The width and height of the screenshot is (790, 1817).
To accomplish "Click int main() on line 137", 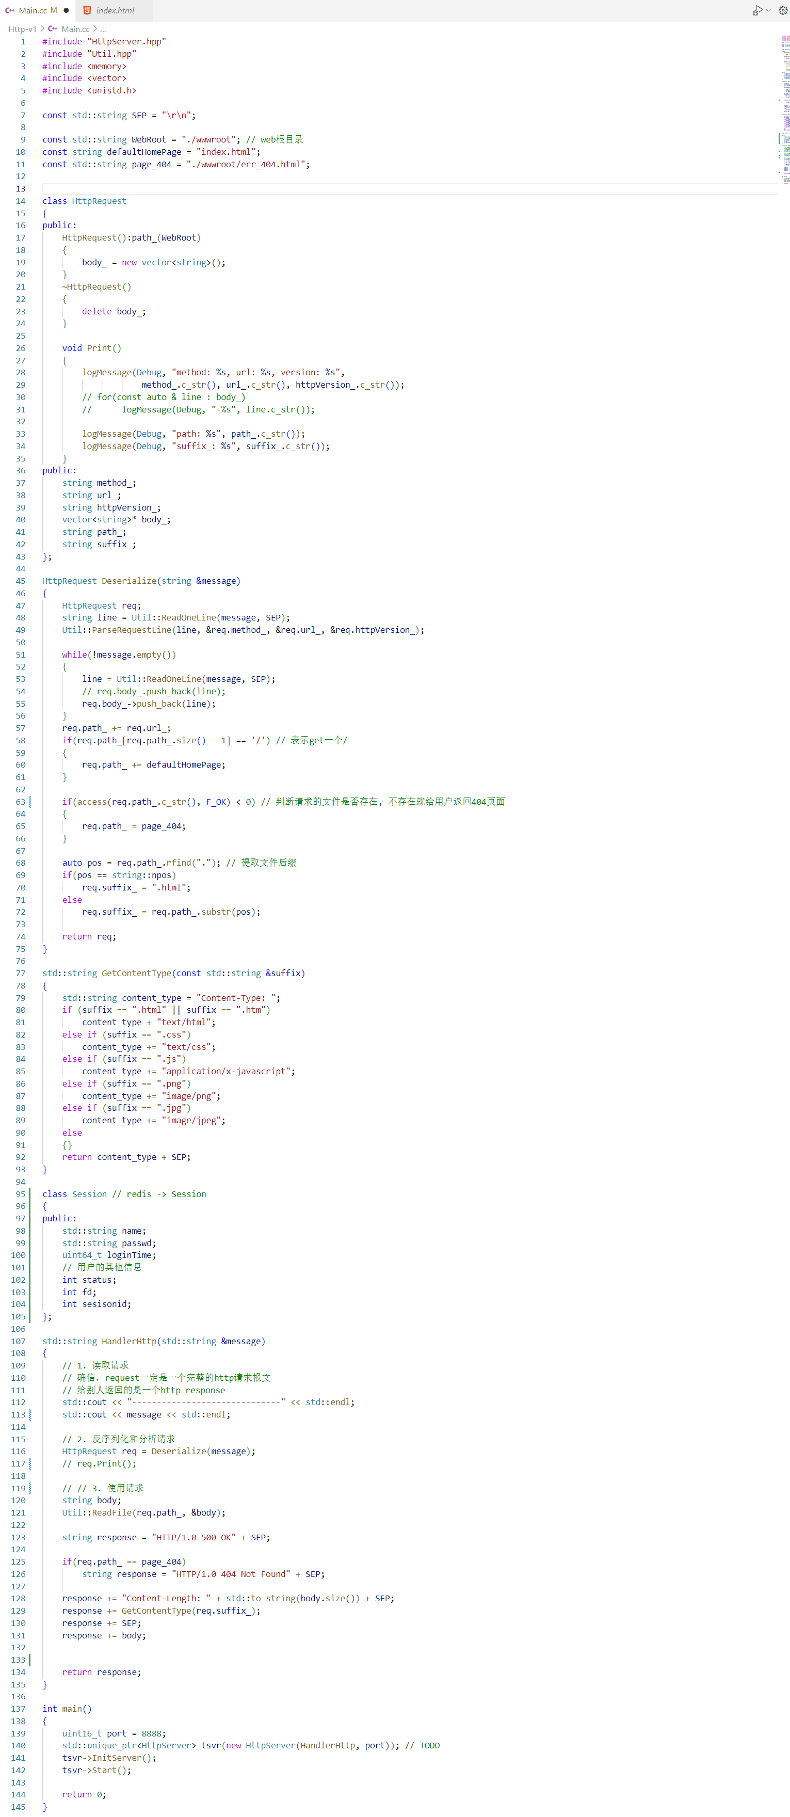I will (x=67, y=1709).
